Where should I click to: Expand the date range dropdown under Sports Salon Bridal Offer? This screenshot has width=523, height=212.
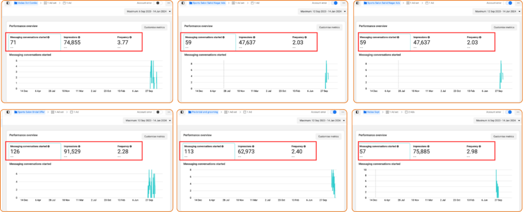click(x=149, y=121)
